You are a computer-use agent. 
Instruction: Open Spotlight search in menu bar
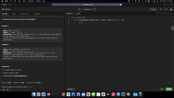point(152,1)
